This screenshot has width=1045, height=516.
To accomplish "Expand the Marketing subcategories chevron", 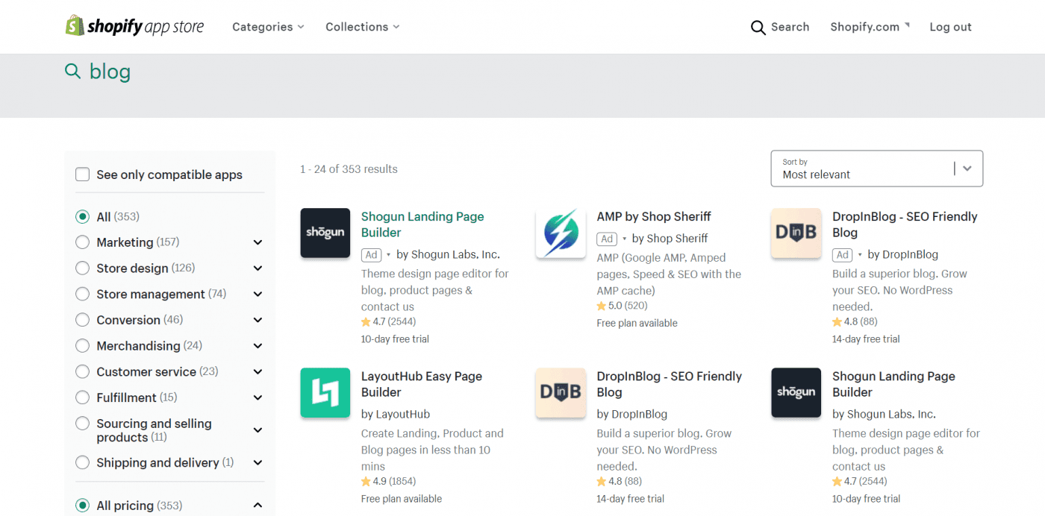I will pyautogui.click(x=258, y=242).
